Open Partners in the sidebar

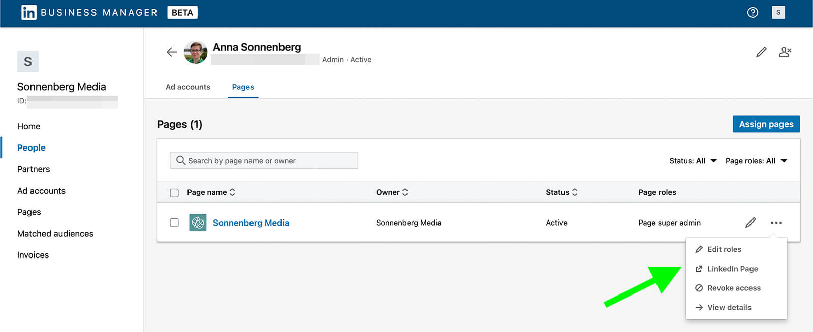pos(34,169)
